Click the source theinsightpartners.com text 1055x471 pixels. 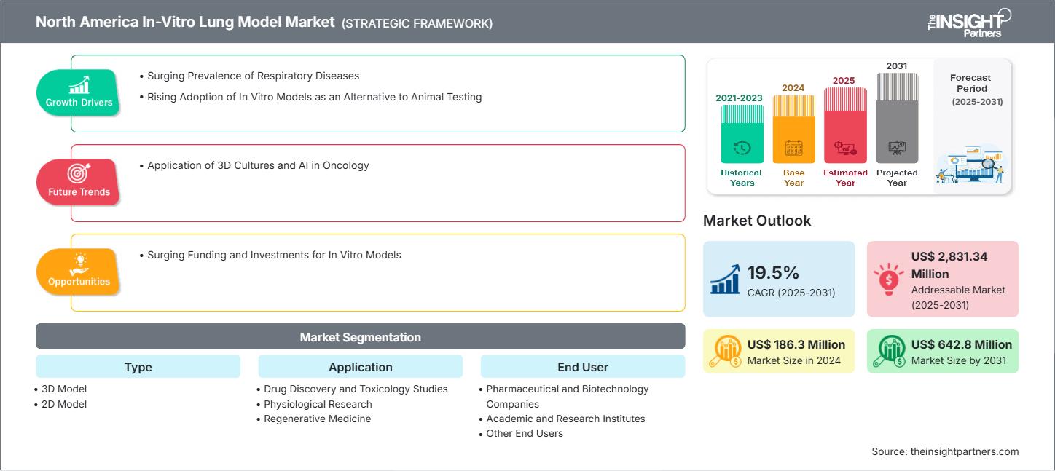point(945,451)
